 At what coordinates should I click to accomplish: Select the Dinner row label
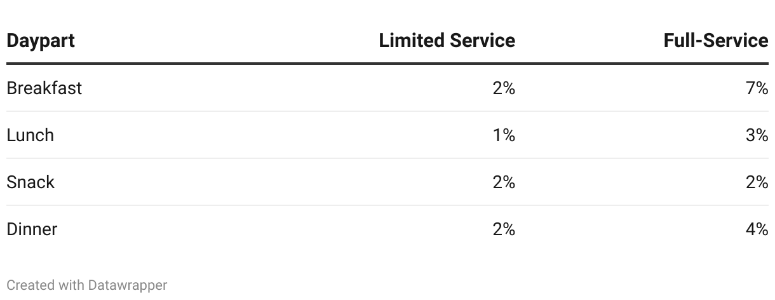click(x=32, y=229)
